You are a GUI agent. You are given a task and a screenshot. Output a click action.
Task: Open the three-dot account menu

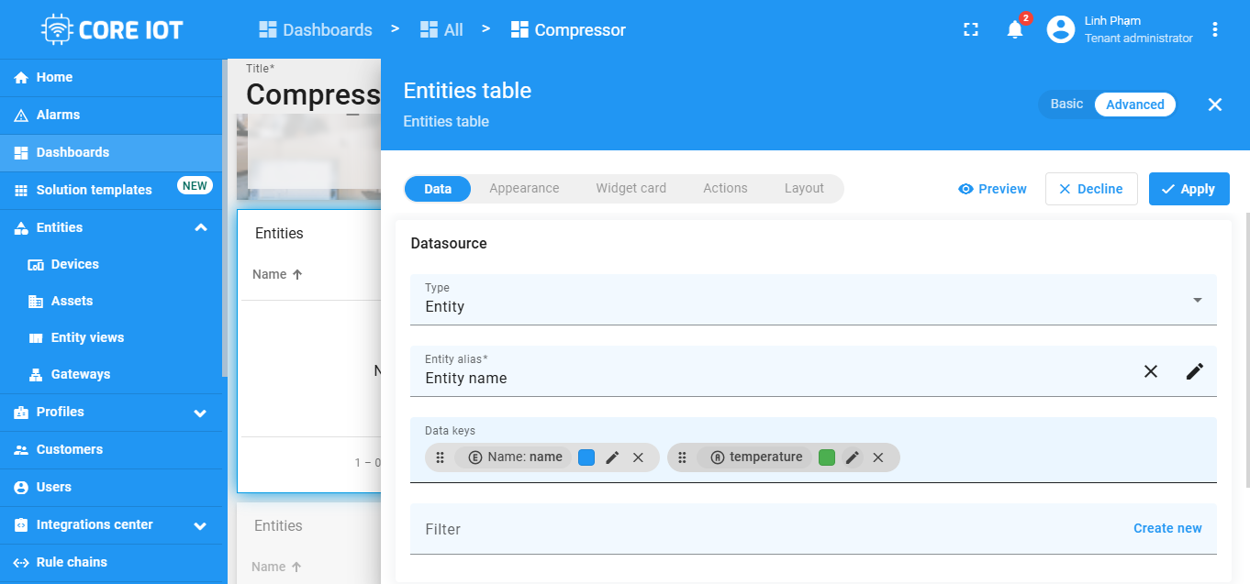coord(1215,29)
